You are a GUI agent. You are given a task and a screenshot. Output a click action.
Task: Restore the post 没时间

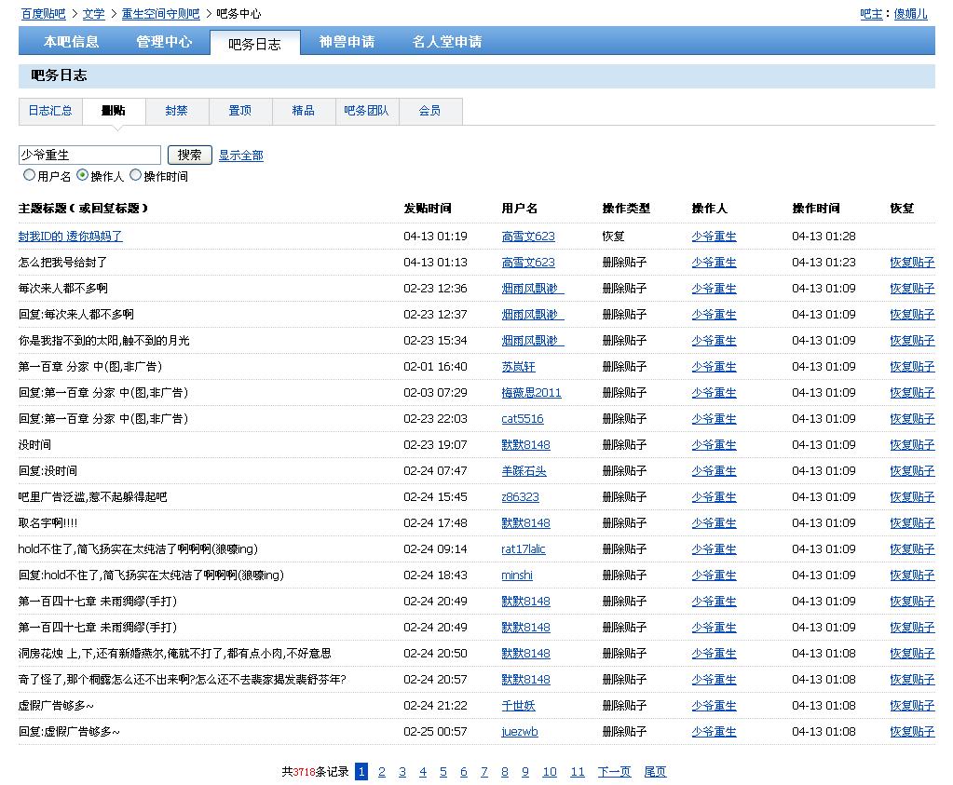[912, 445]
